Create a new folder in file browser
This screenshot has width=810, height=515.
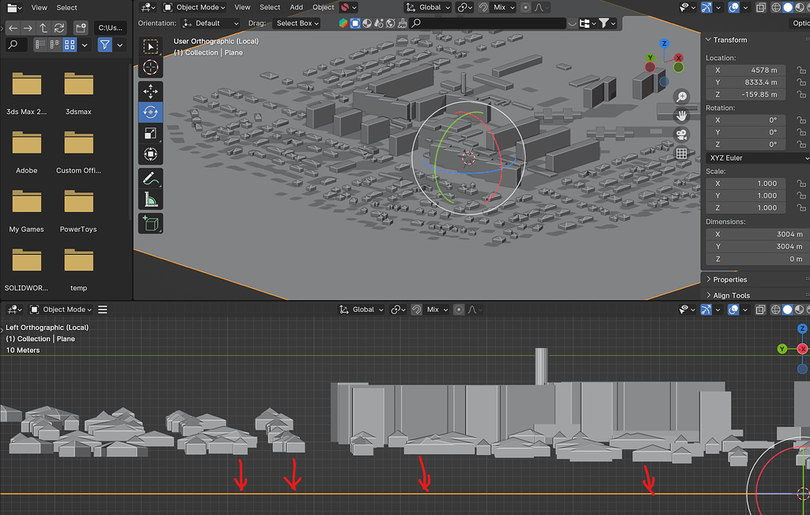click(81, 28)
